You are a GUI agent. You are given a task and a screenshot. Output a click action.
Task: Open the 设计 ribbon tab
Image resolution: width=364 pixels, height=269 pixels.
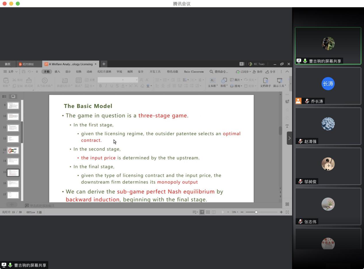coord(68,72)
